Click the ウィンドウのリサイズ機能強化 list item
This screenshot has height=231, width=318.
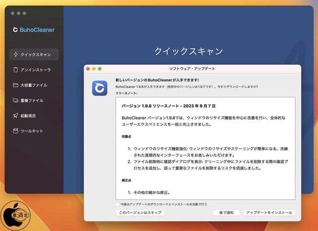pos(211,152)
